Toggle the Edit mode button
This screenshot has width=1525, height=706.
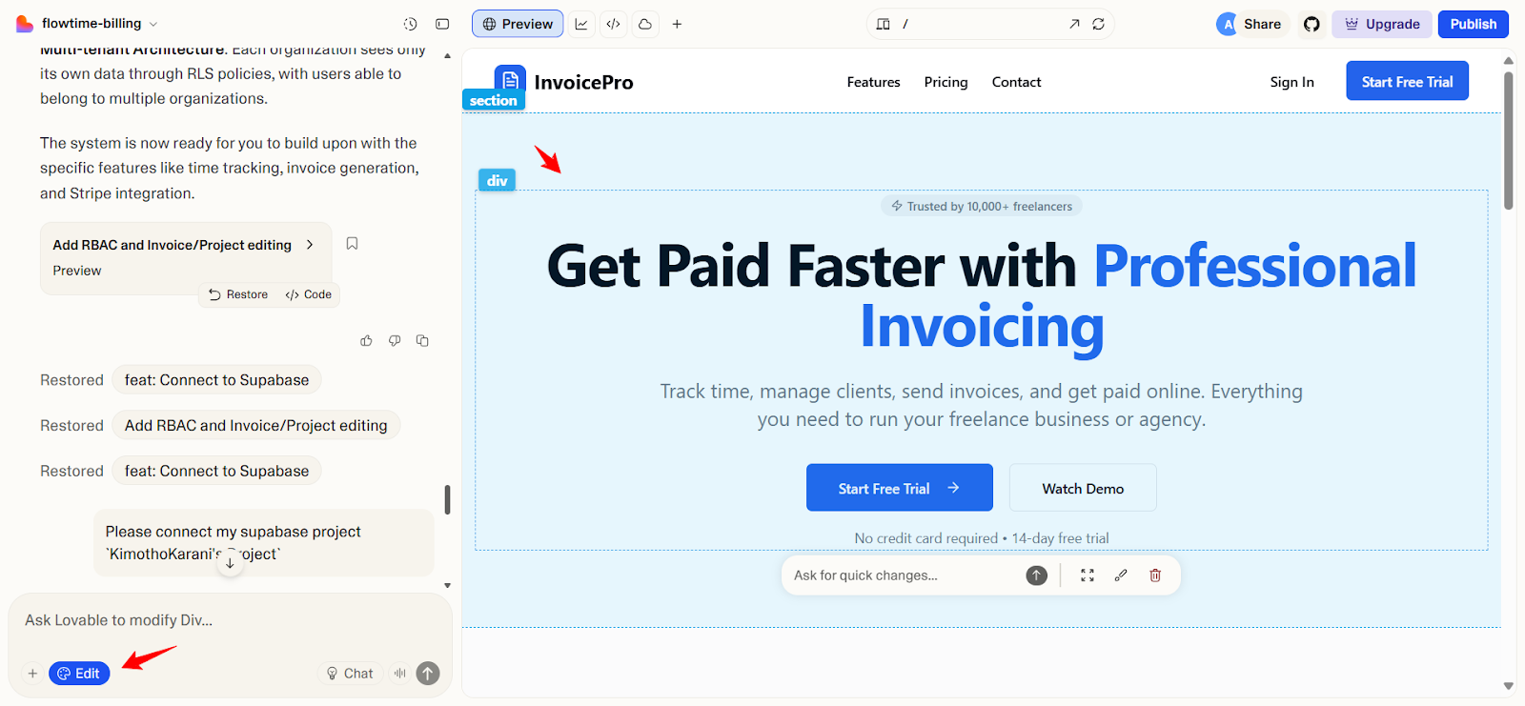(79, 674)
